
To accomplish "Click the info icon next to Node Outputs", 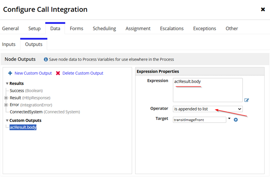I will tap(46, 59).
